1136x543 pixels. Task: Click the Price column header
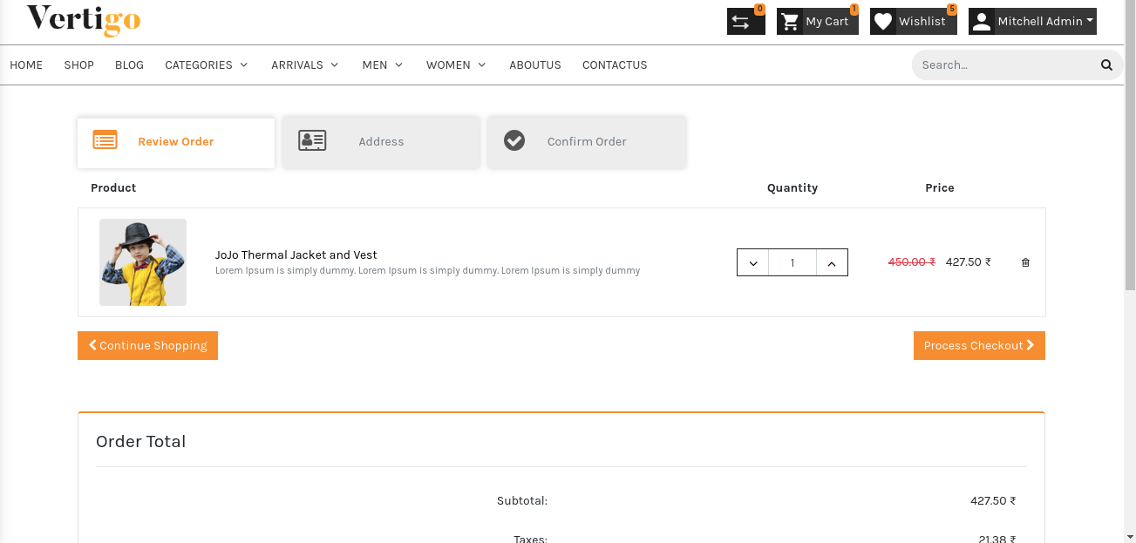click(940, 187)
